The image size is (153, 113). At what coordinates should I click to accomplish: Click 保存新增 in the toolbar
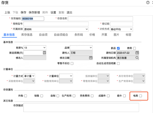pos(34,12)
